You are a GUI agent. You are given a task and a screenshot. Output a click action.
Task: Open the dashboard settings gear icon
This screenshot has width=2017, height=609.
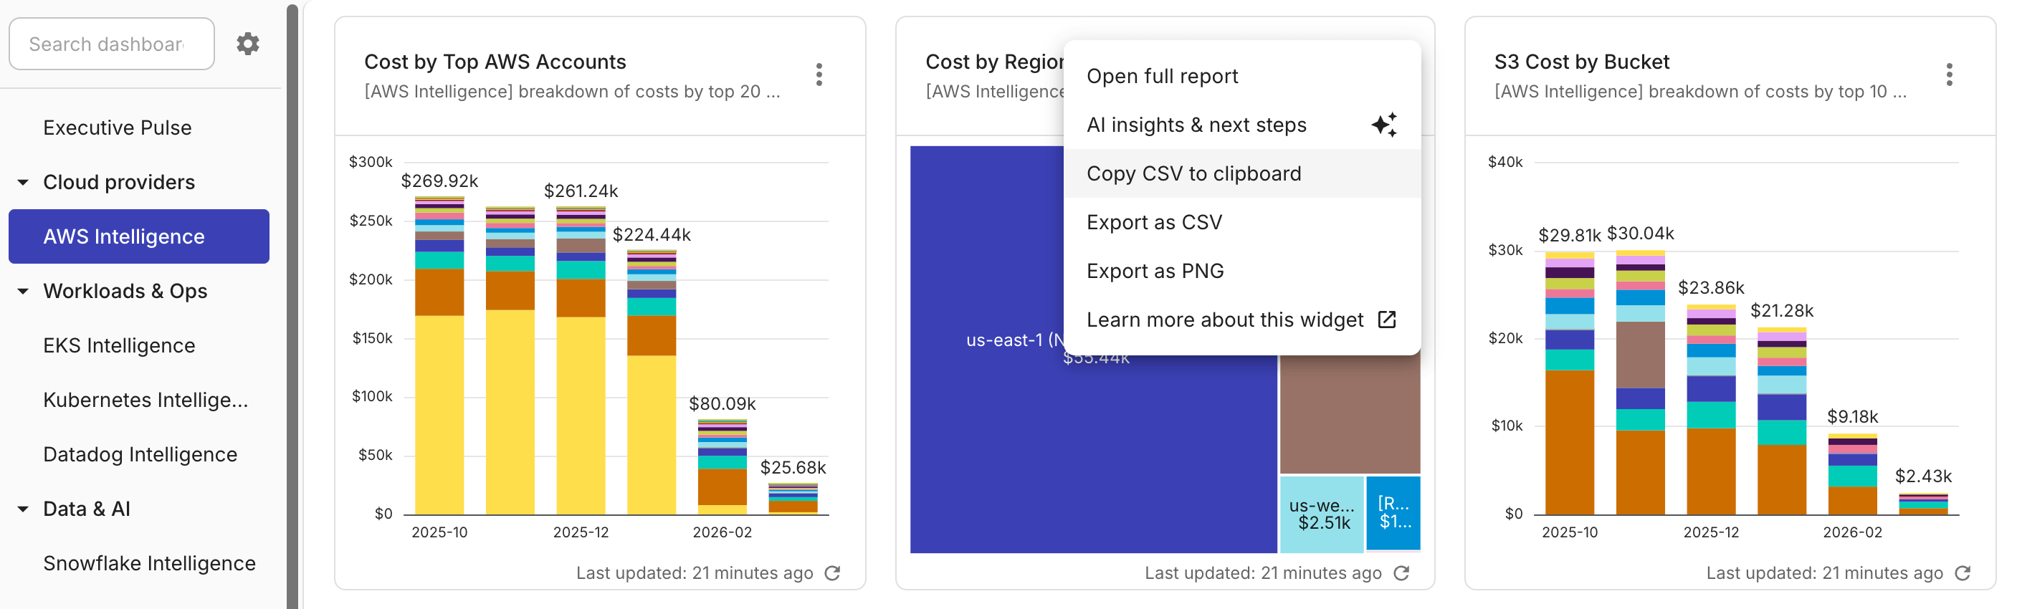point(248,43)
